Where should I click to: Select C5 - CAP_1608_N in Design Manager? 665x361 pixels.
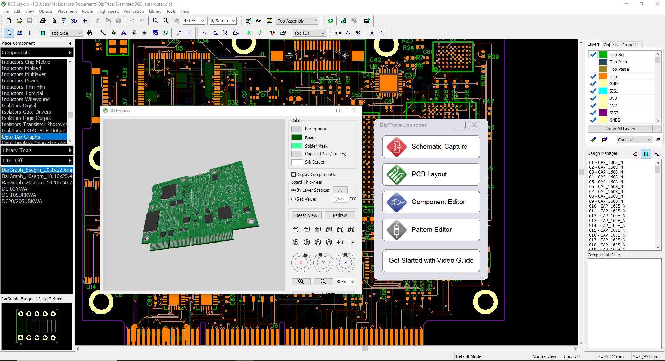[x=606, y=182]
